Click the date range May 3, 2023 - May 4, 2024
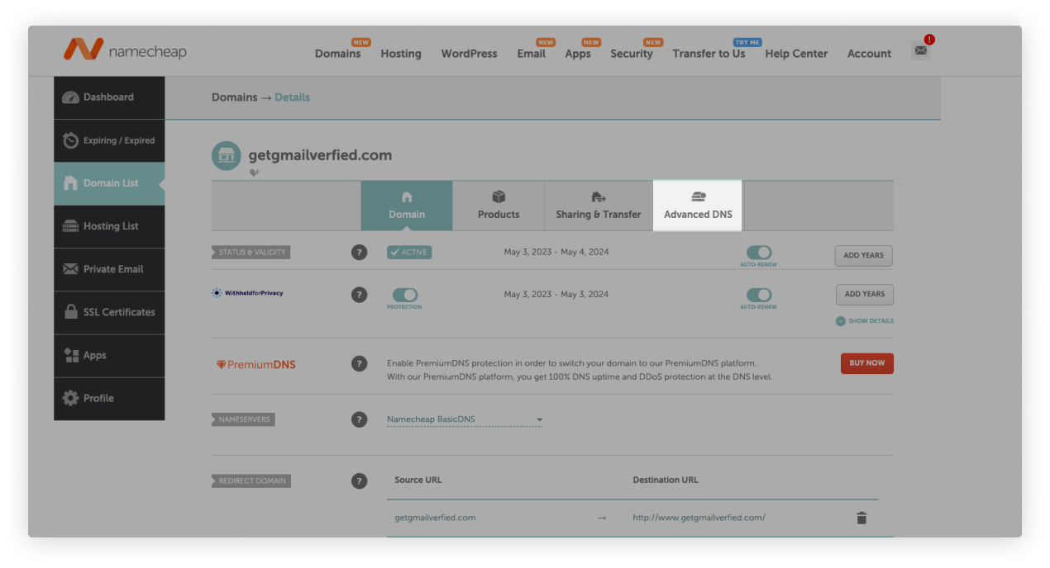Screen dimensions: 1050x568 coord(556,252)
